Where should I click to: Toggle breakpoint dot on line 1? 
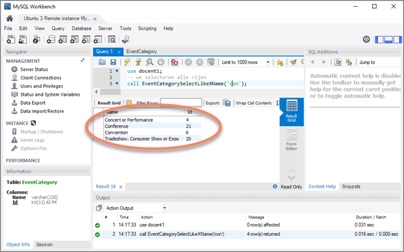(117, 71)
